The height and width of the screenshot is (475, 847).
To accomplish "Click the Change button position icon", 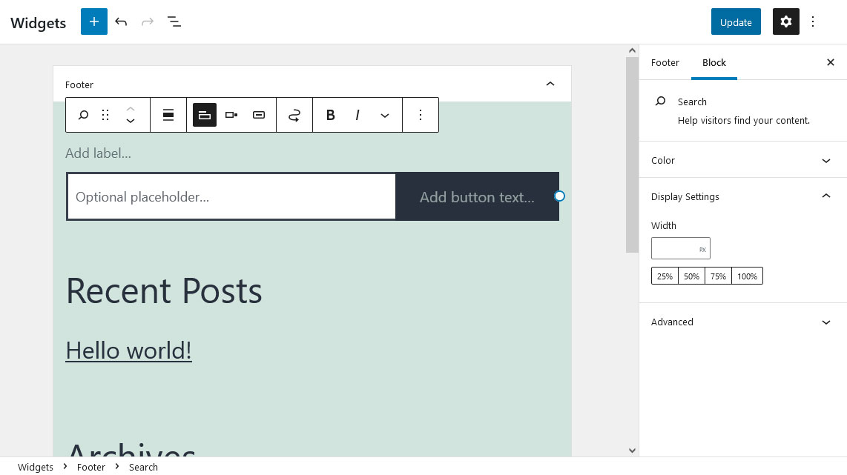I will coord(231,115).
